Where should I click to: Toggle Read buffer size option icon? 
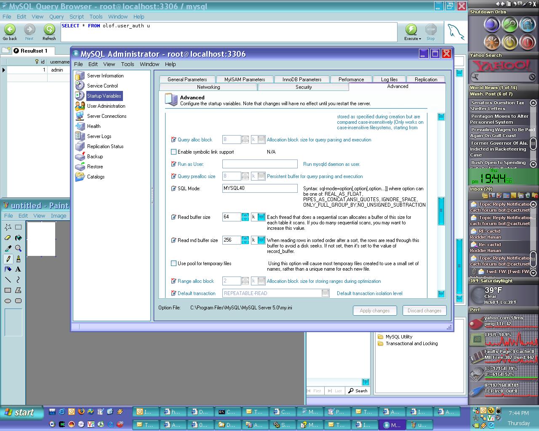click(x=173, y=217)
